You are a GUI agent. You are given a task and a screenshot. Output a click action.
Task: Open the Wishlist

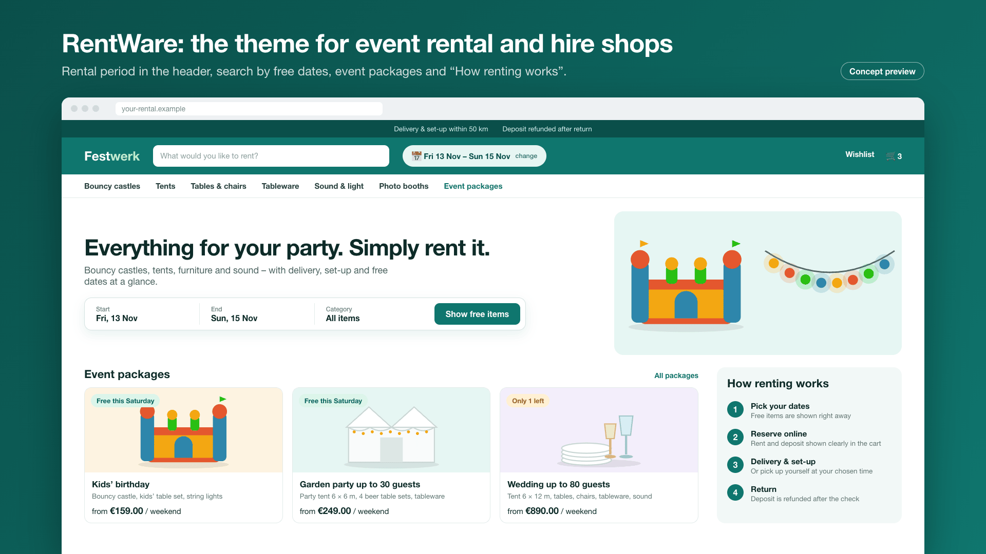tap(860, 154)
